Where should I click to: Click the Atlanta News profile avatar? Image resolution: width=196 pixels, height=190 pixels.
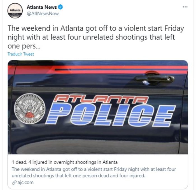pos(15,11)
